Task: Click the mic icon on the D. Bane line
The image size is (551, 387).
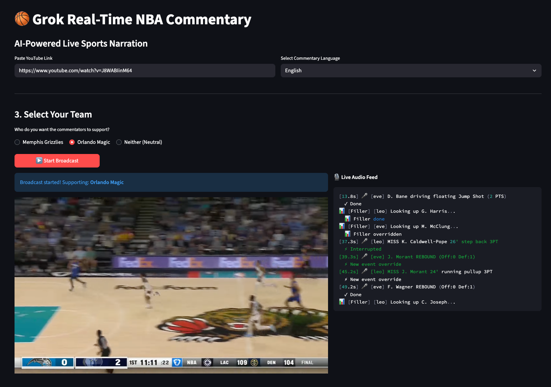Action: (365, 196)
